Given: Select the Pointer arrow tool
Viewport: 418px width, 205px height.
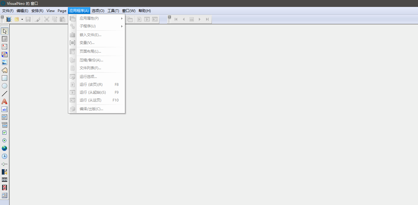Looking at the screenshot, I should tap(5, 31).
